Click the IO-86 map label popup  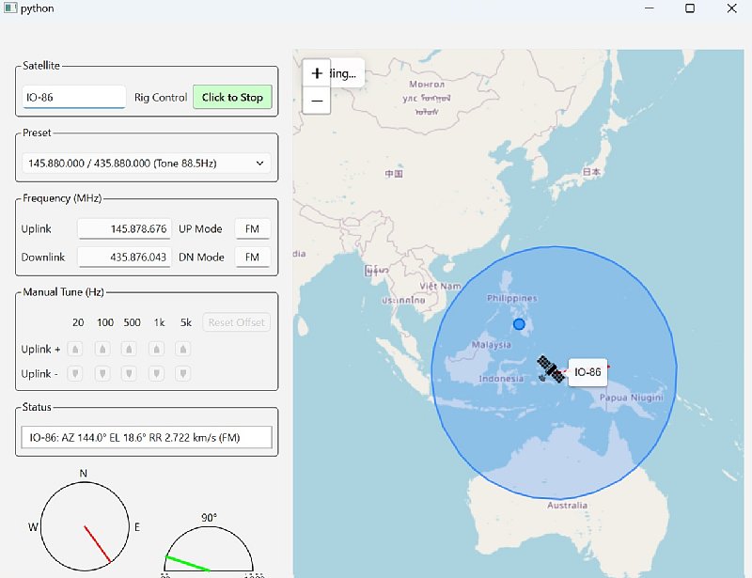click(587, 372)
